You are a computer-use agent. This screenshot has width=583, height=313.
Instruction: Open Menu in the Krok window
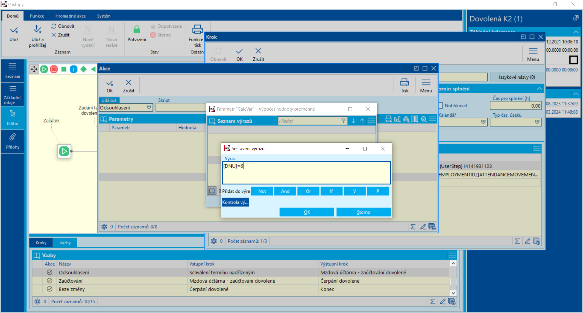533,55
